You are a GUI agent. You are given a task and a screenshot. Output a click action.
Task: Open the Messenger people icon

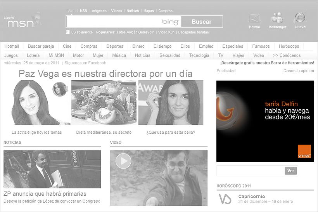(277, 18)
